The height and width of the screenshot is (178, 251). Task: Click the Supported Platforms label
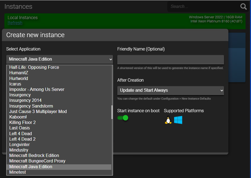tap(184, 111)
